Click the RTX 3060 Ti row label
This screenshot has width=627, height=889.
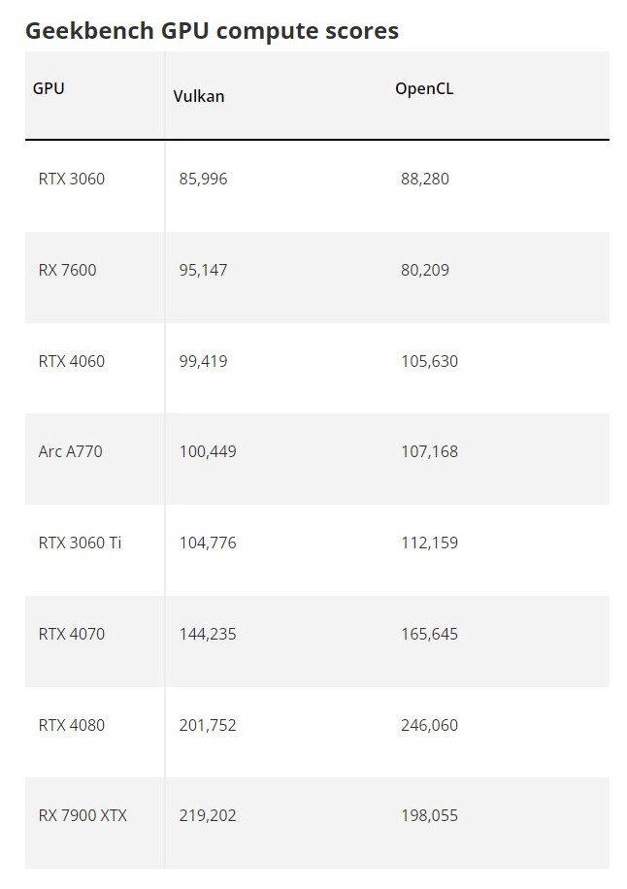pos(80,543)
